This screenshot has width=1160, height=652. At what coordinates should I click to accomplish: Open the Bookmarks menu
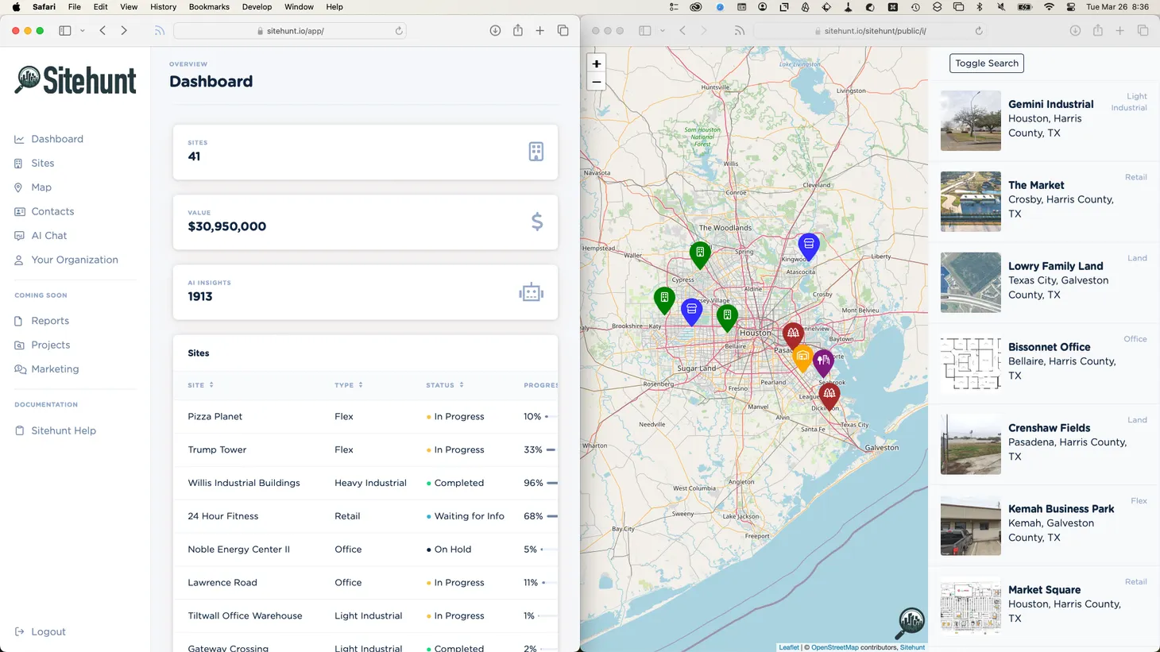[208, 7]
